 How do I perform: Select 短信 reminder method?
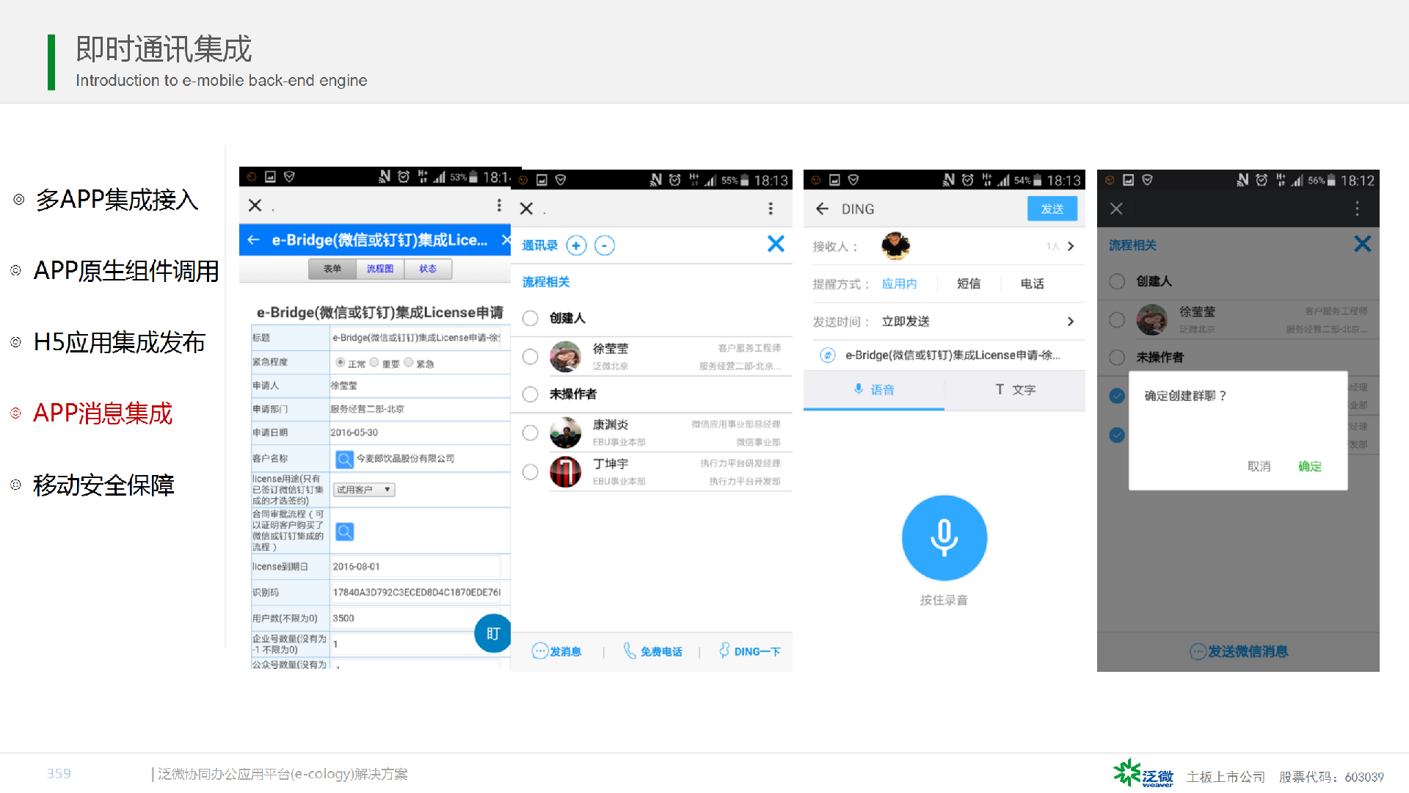coord(969,283)
